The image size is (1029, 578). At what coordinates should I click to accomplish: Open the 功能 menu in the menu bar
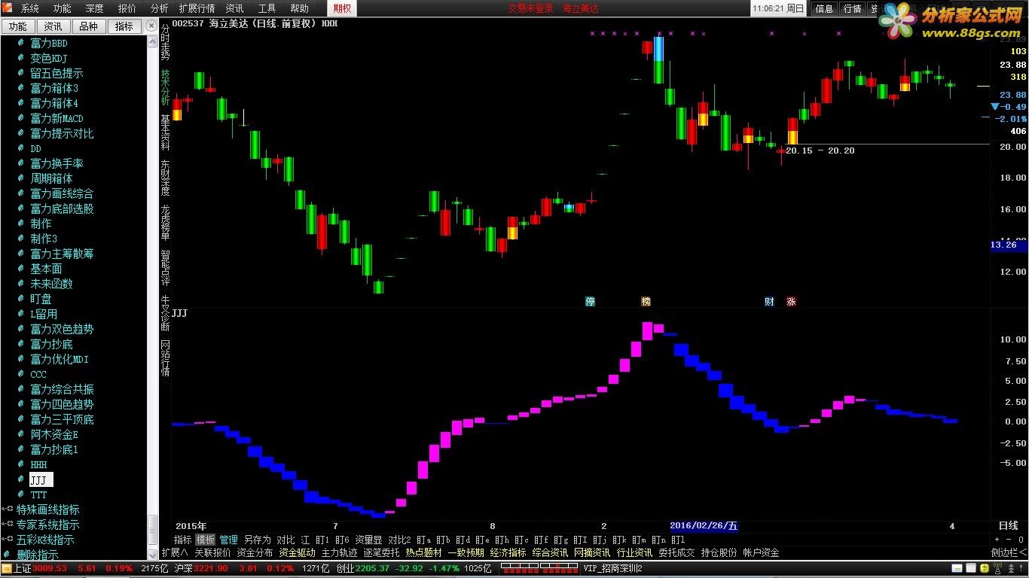pos(63,8)
